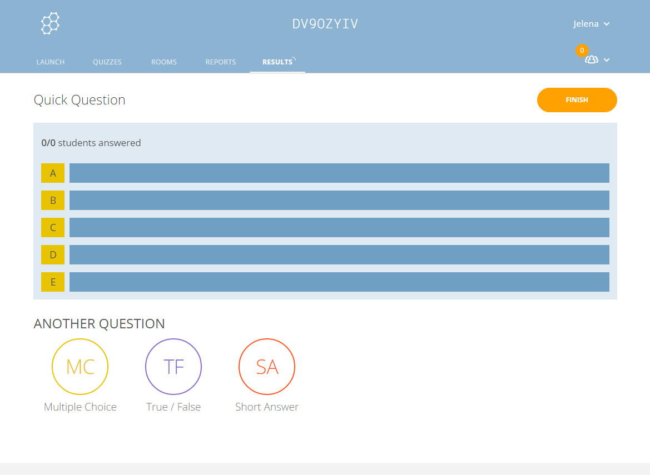Click the Short Answer text label

[267, 407]
